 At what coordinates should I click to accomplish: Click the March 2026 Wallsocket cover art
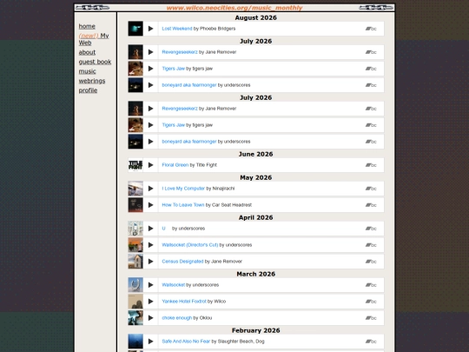135,285
